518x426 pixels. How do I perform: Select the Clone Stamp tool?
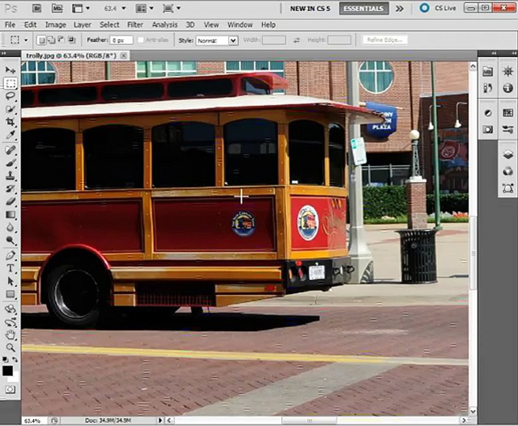pos(10,176)
